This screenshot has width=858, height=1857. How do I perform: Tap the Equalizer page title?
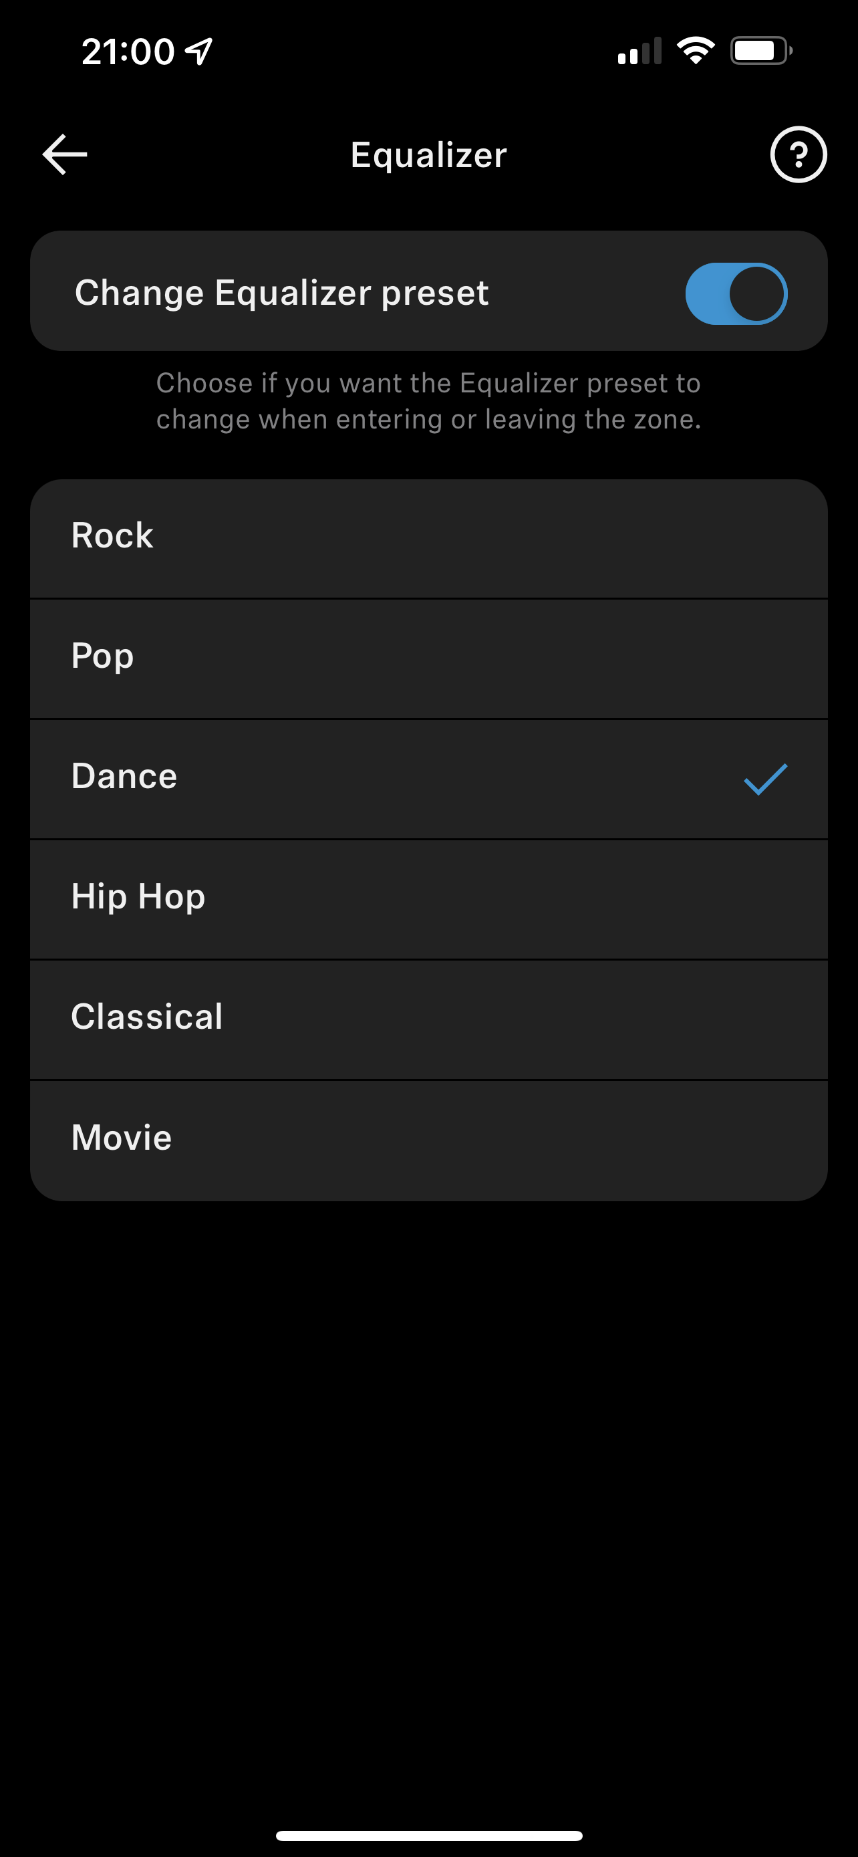point(428,155)
